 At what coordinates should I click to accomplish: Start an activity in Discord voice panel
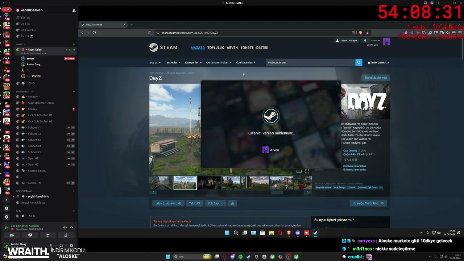tap(48, 235)
